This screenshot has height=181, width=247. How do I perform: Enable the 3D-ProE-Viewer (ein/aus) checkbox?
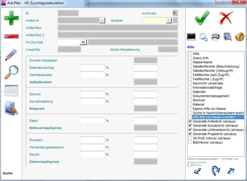click(190, 138)
